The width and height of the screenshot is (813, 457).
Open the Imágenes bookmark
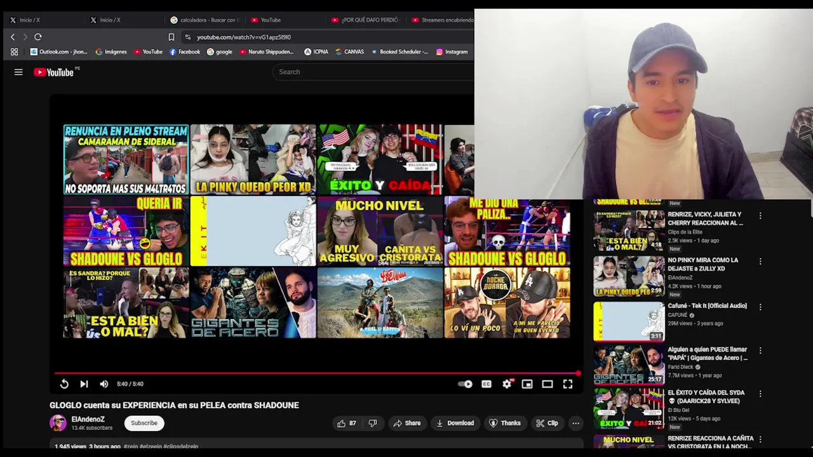(111, 52)
